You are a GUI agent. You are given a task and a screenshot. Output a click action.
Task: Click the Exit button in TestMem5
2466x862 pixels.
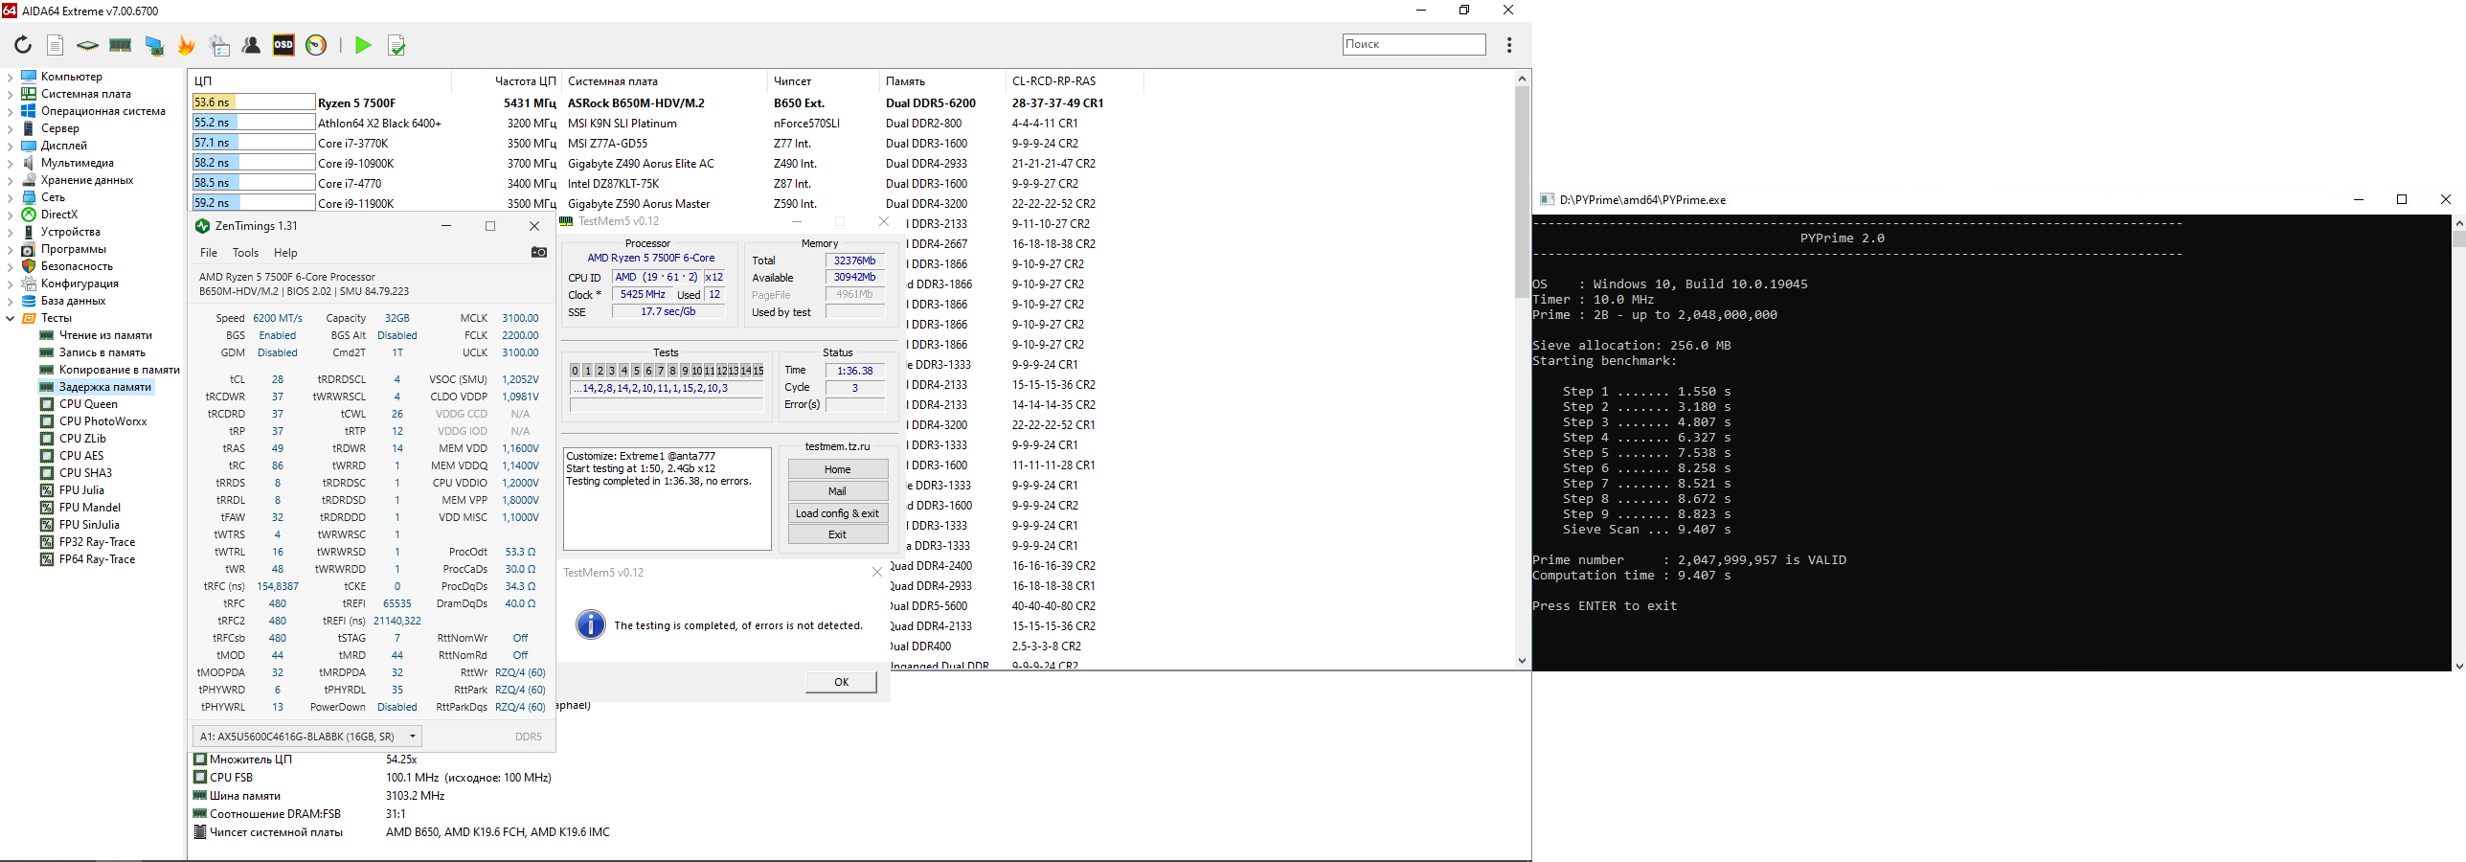click(x=838, y=534)
